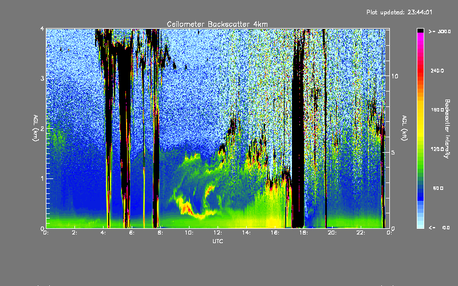Click the '20:' x-axis tick label
The height and width of the screenshot is (286, 458).
coord(332,233)
